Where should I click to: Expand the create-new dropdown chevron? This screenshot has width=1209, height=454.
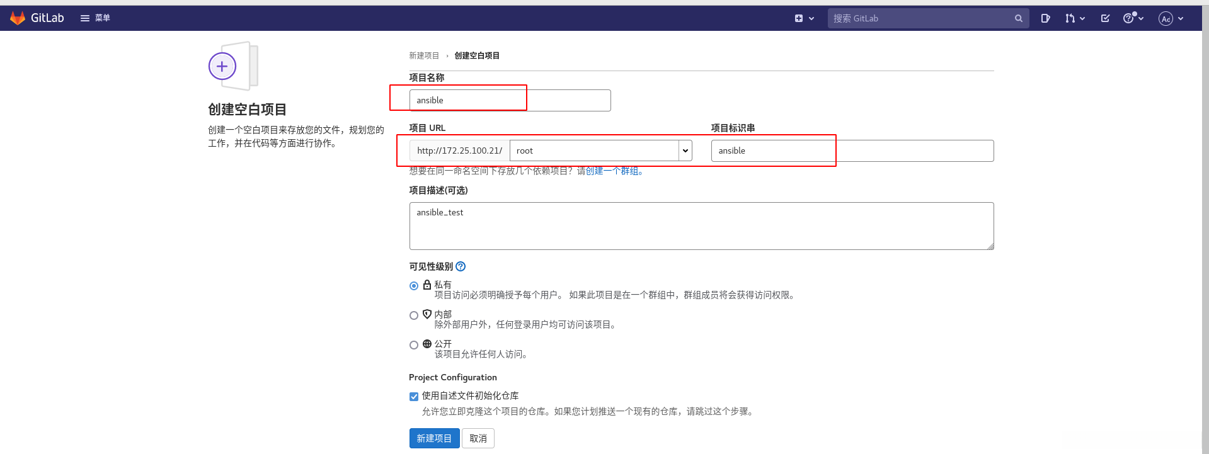pyautogui.click(x=811, y=18)
